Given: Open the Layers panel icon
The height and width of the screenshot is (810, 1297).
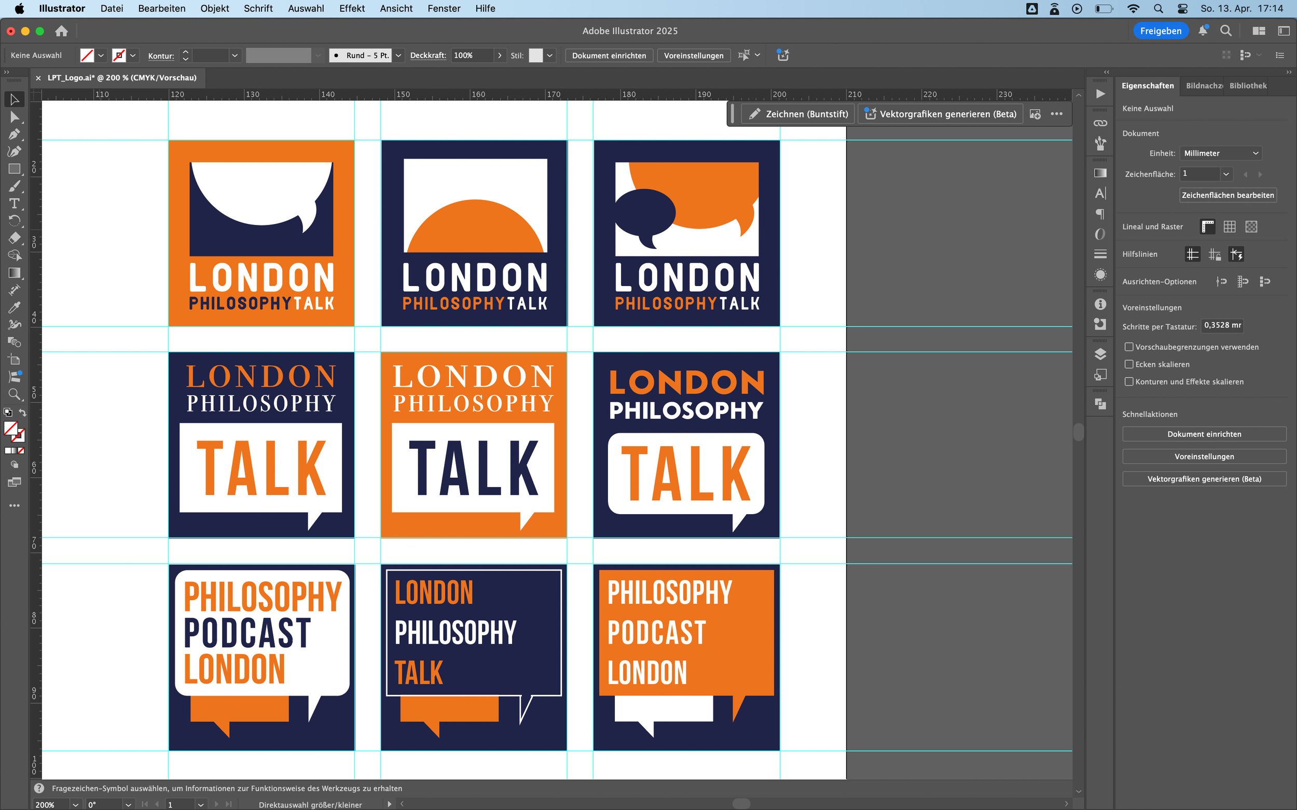Looking at the screenshot, I should pyautogui.click(x=1100, y=354).
